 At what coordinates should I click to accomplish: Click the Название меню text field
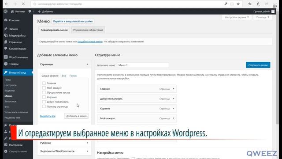pyautogui.click(x=143, y=65)
